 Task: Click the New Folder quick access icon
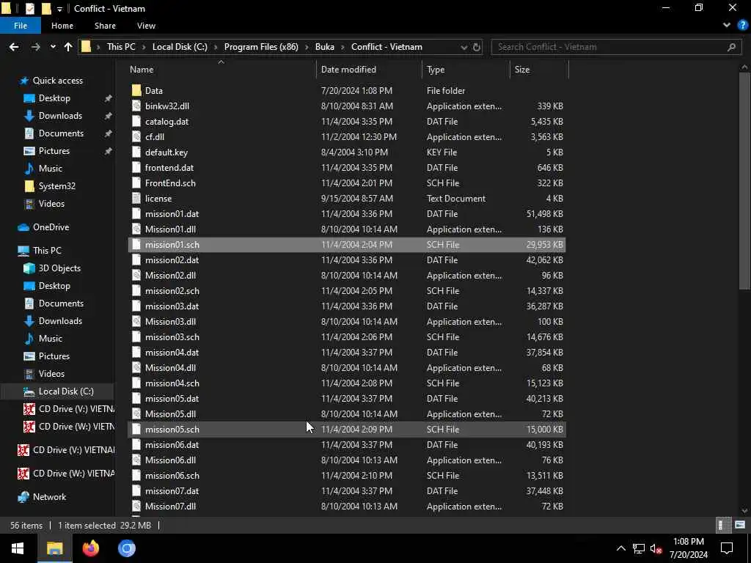click(46, 9)
